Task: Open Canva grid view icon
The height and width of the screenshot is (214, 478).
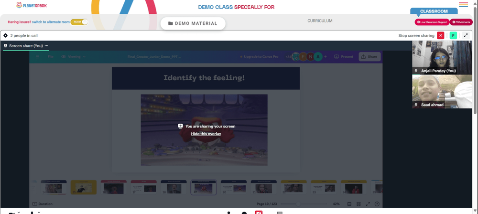Action: [x=358, y=204]
